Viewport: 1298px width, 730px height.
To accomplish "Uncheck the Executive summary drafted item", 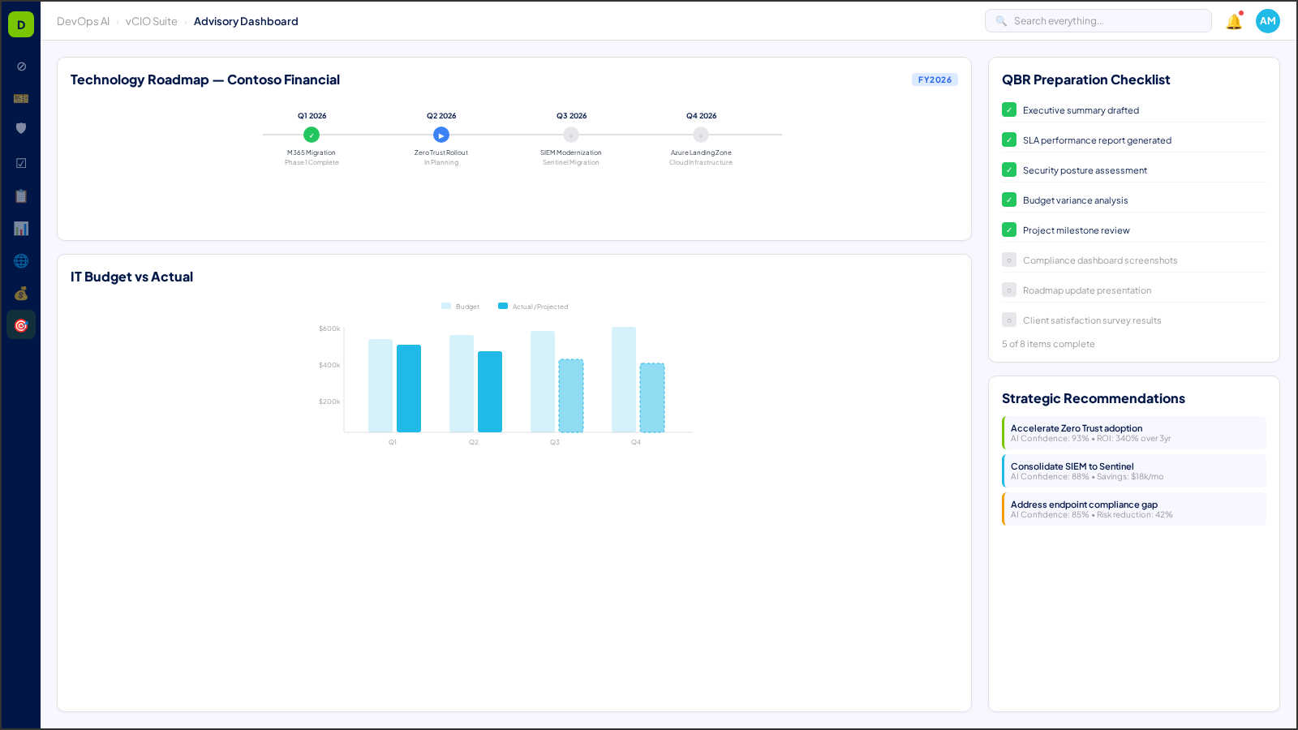I will point(1008,109).
